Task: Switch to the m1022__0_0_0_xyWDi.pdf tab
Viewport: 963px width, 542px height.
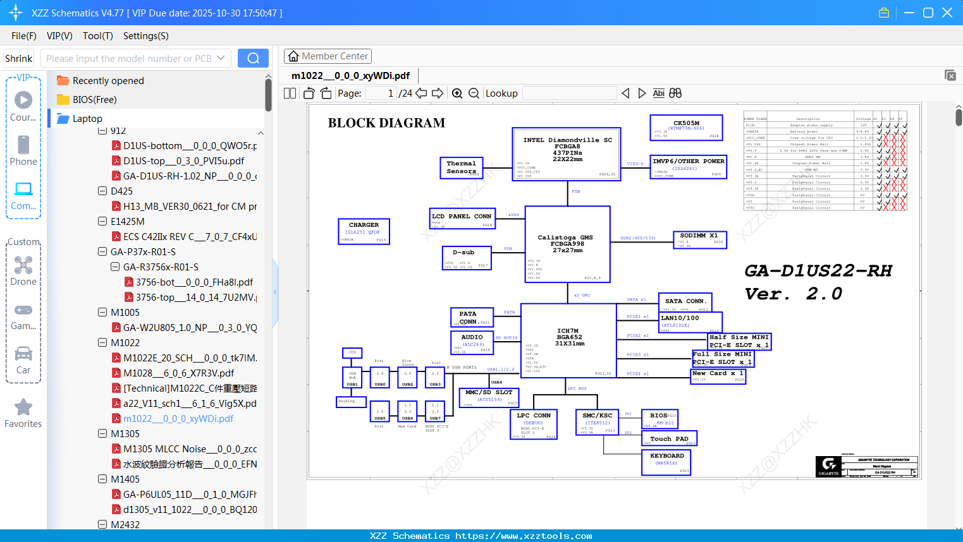Action: point(350,76)
